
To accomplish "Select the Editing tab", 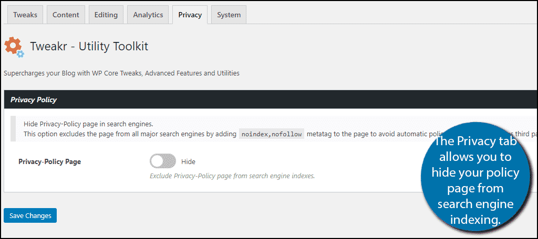I will [106, 15].
